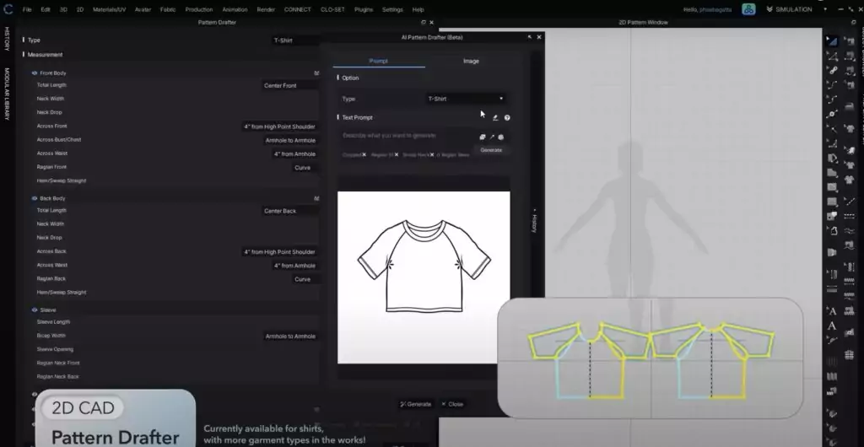Click the stacked-pages icon in prompt box
This screenshot has width=864, height=447.
point(482,137)
